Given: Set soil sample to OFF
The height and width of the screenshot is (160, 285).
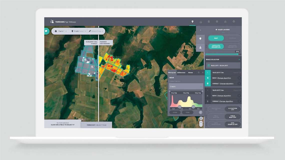Looking at the screenshot, I should (x=233, y=124).
